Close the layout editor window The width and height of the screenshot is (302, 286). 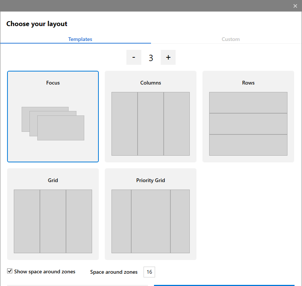(x=295, y=6)
